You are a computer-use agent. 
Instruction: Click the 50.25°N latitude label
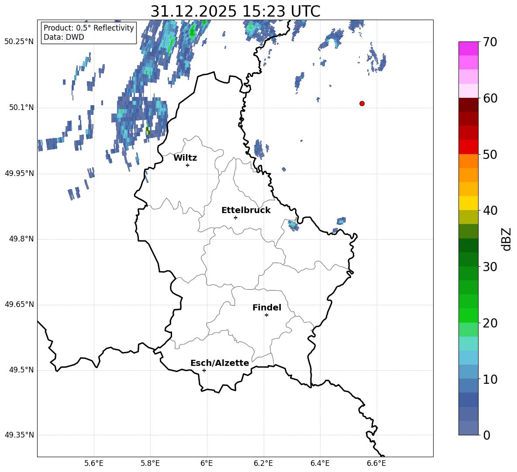(x=19, y=42)
